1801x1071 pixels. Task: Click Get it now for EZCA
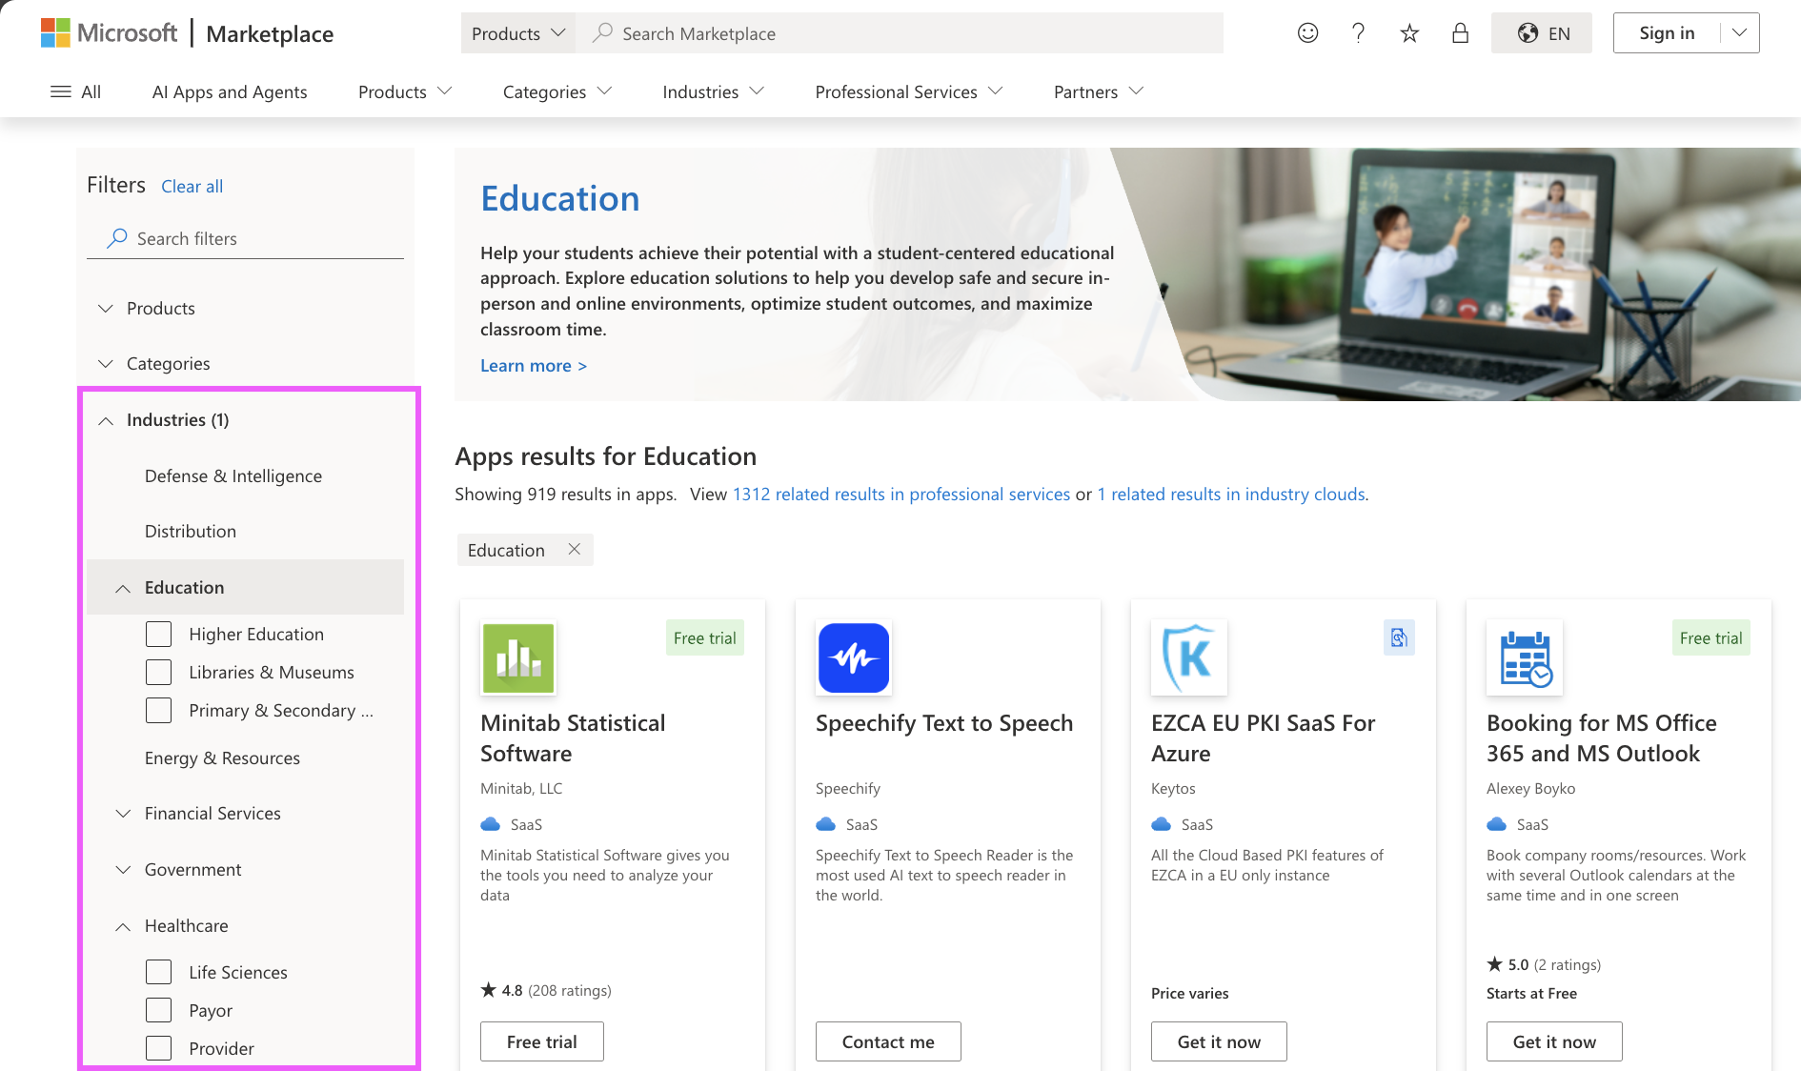[x=1219, y=1041]
